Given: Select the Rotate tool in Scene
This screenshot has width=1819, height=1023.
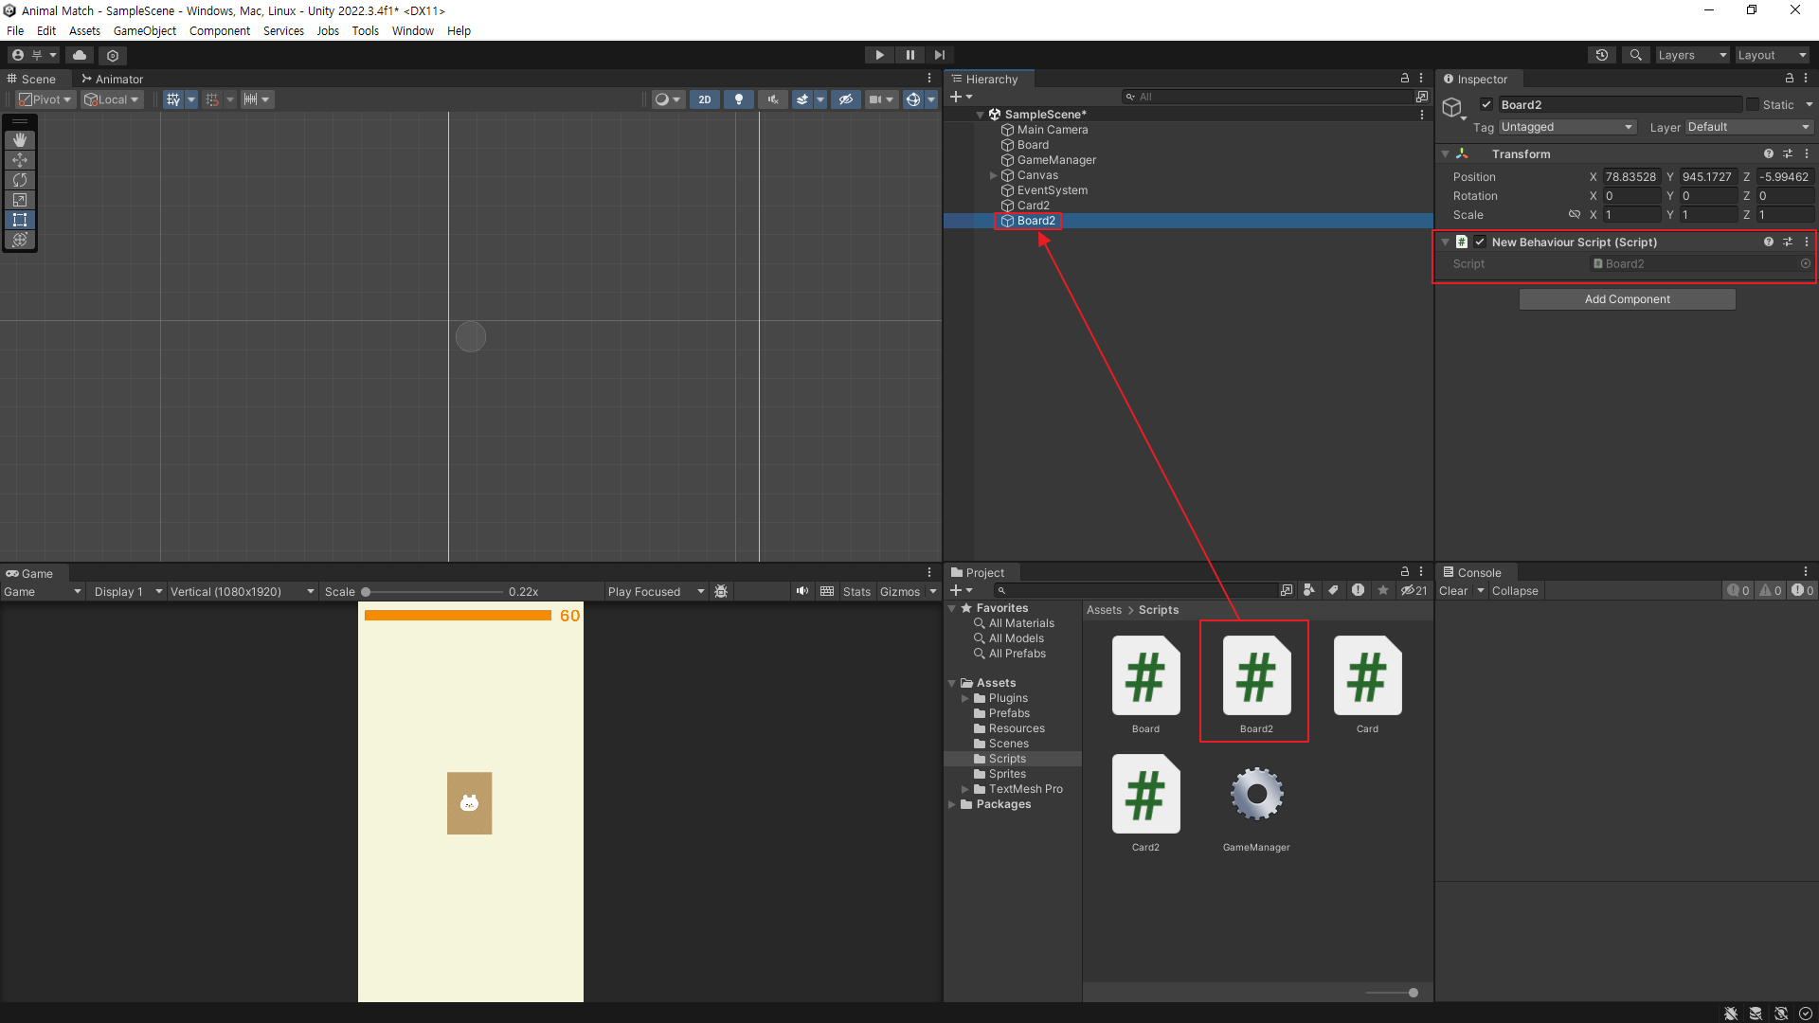Looking at the screenshot, I should pos(20,180).
